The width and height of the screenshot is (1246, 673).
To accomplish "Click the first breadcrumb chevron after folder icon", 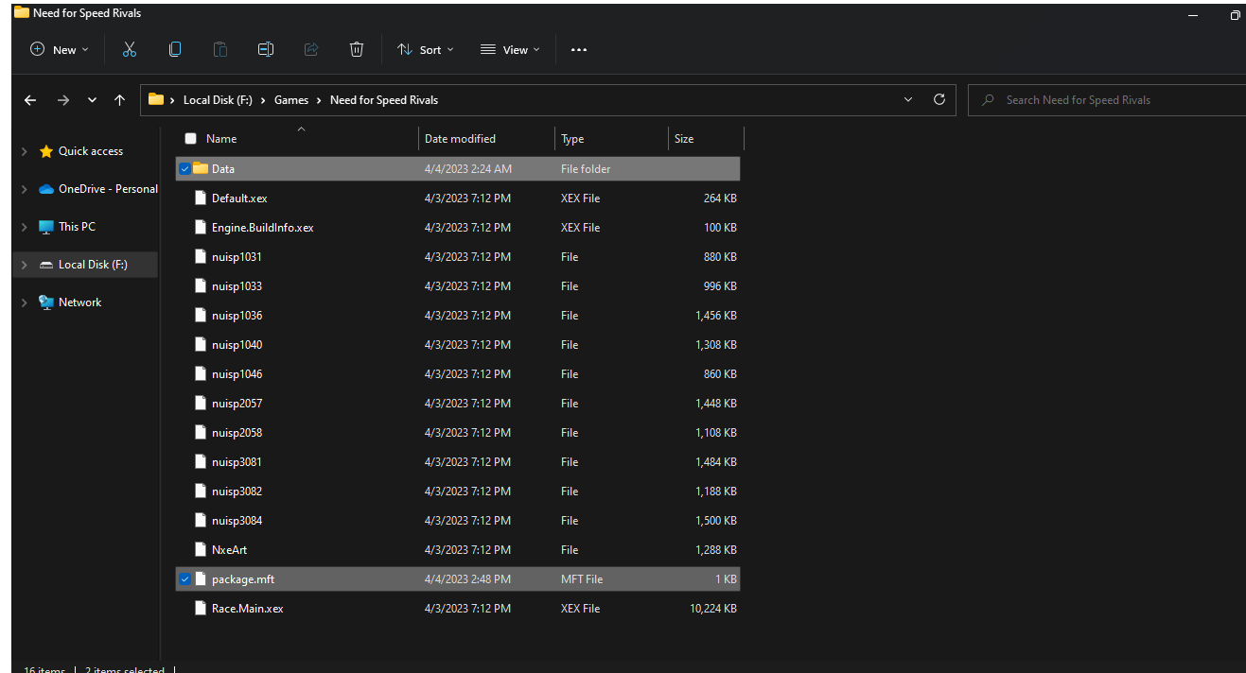I will [173, 100].
